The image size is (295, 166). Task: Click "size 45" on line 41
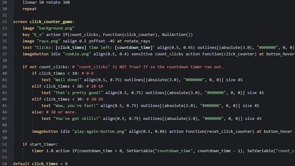point(234,80)
